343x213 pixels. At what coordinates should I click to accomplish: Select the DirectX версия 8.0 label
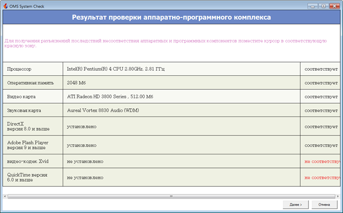tap(28, 127)
